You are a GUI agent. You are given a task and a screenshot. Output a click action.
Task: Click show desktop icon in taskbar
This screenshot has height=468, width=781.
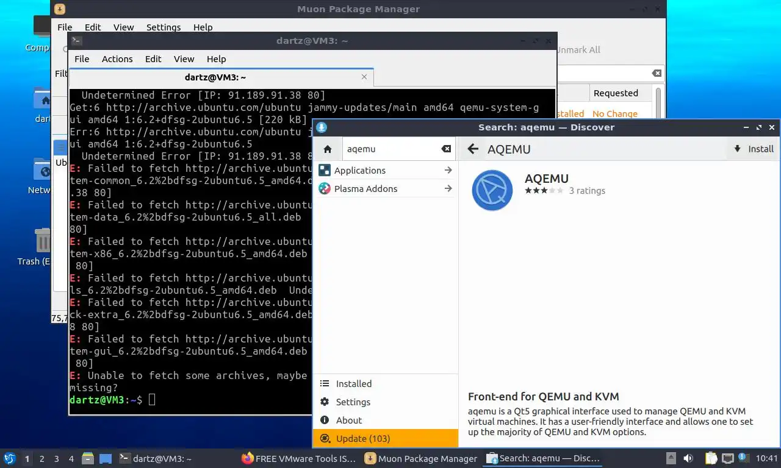pos(106,458)
